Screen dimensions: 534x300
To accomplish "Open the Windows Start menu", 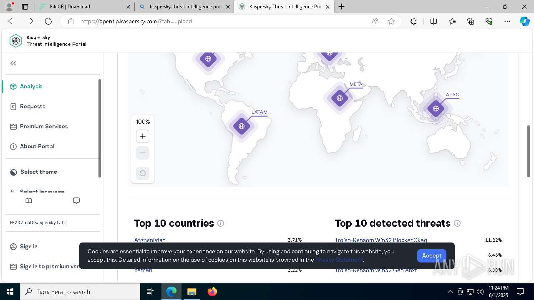I will point(10,292).
